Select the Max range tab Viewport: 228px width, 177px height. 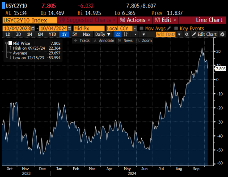[x=87, y=35]
